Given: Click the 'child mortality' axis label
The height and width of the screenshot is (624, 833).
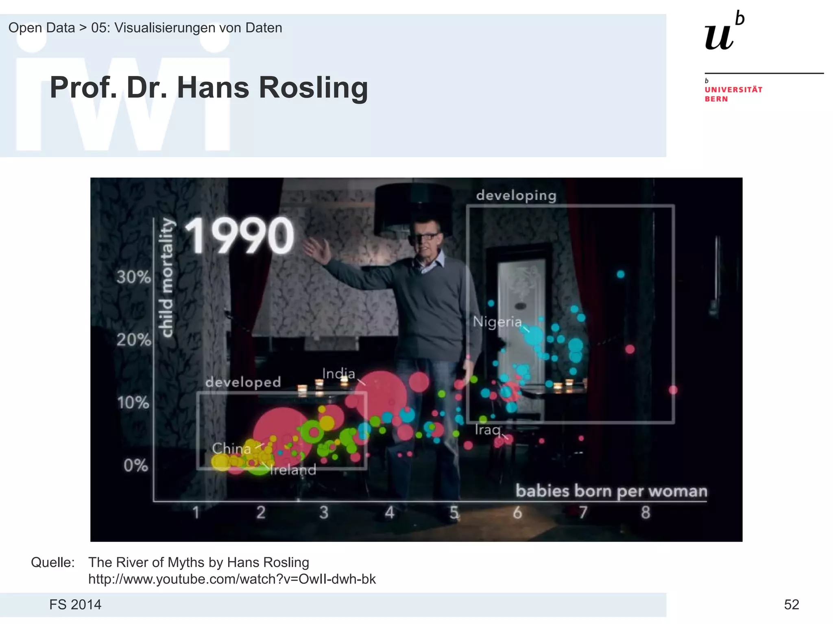Looking at the screenshot, I should click(x=167, y=278).
